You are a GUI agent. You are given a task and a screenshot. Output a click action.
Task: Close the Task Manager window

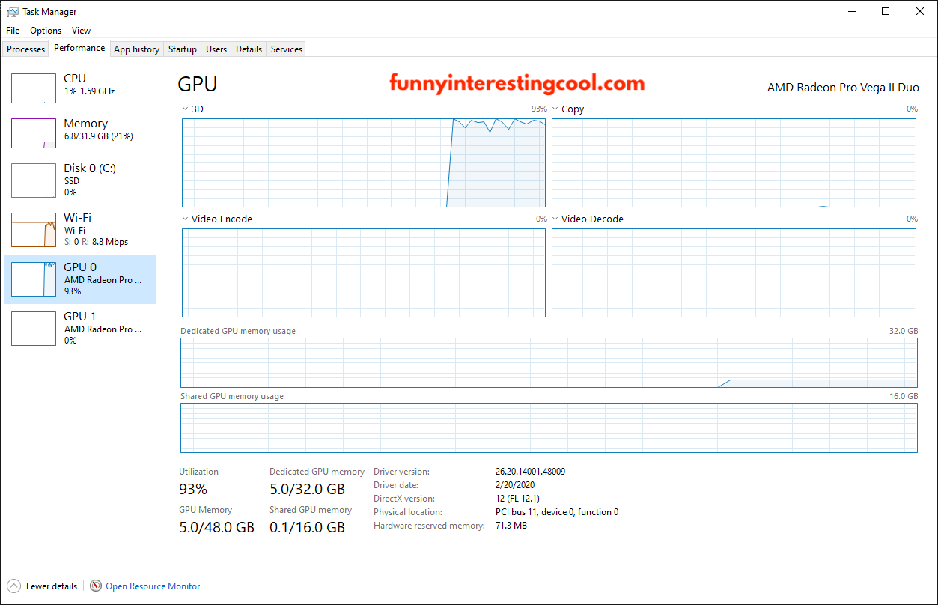coord(920,12)
